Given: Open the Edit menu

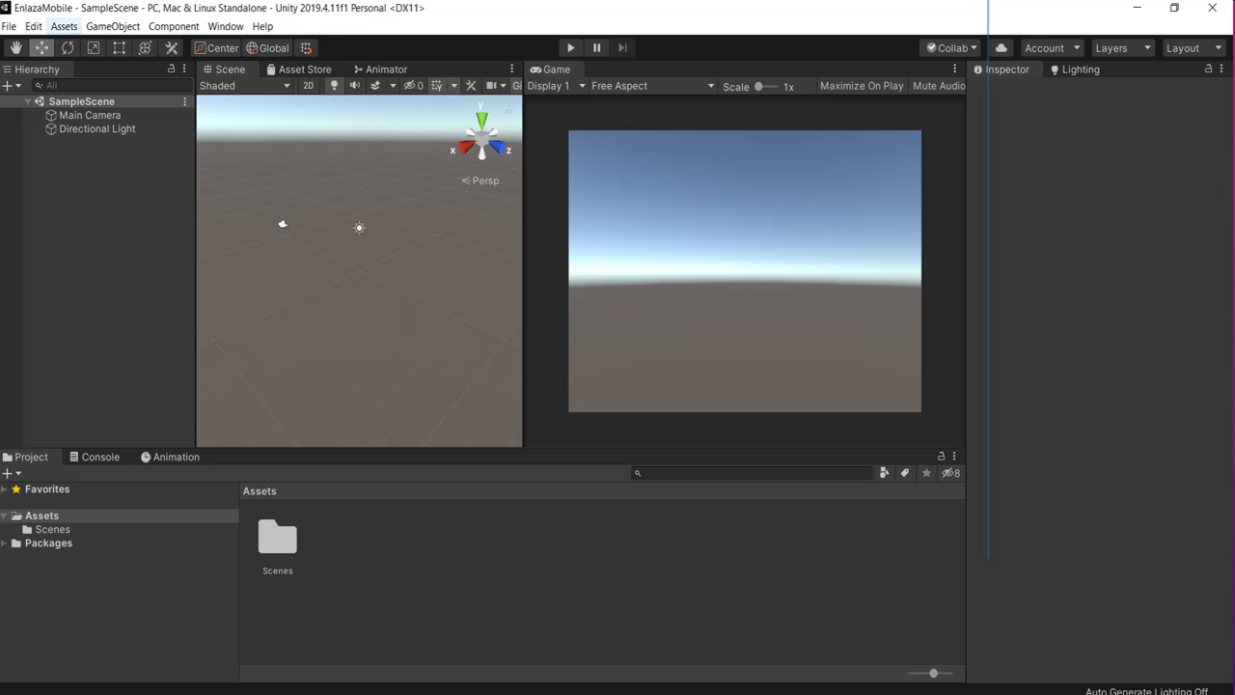Looking at the screenshot, I should pyautogui.click(x=34, y=26).
